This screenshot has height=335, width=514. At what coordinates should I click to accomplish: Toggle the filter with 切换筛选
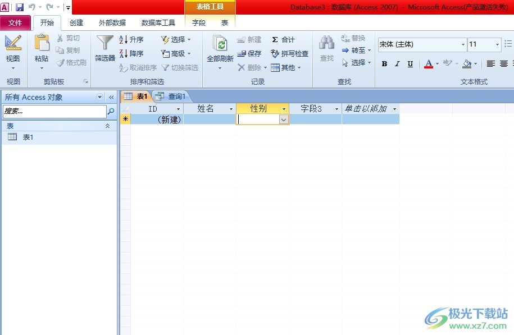pos(180,68)
